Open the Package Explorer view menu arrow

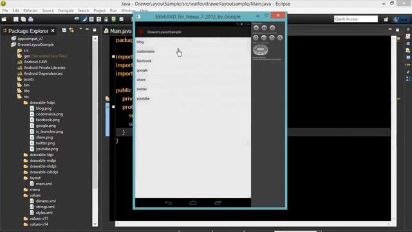point(80,29)
